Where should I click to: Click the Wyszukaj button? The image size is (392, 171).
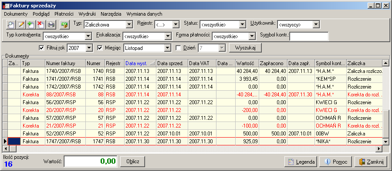[x=245, y=48]
